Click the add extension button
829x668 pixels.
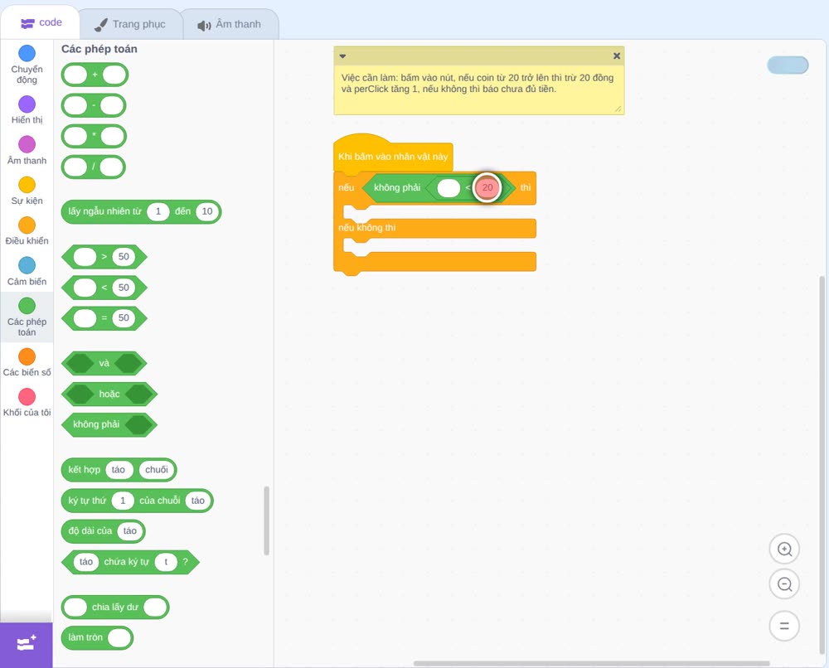pyautogui.click(x=27, y=644)
